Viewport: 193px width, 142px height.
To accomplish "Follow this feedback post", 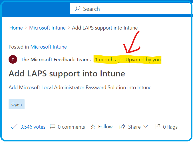I will click(105, 127).
